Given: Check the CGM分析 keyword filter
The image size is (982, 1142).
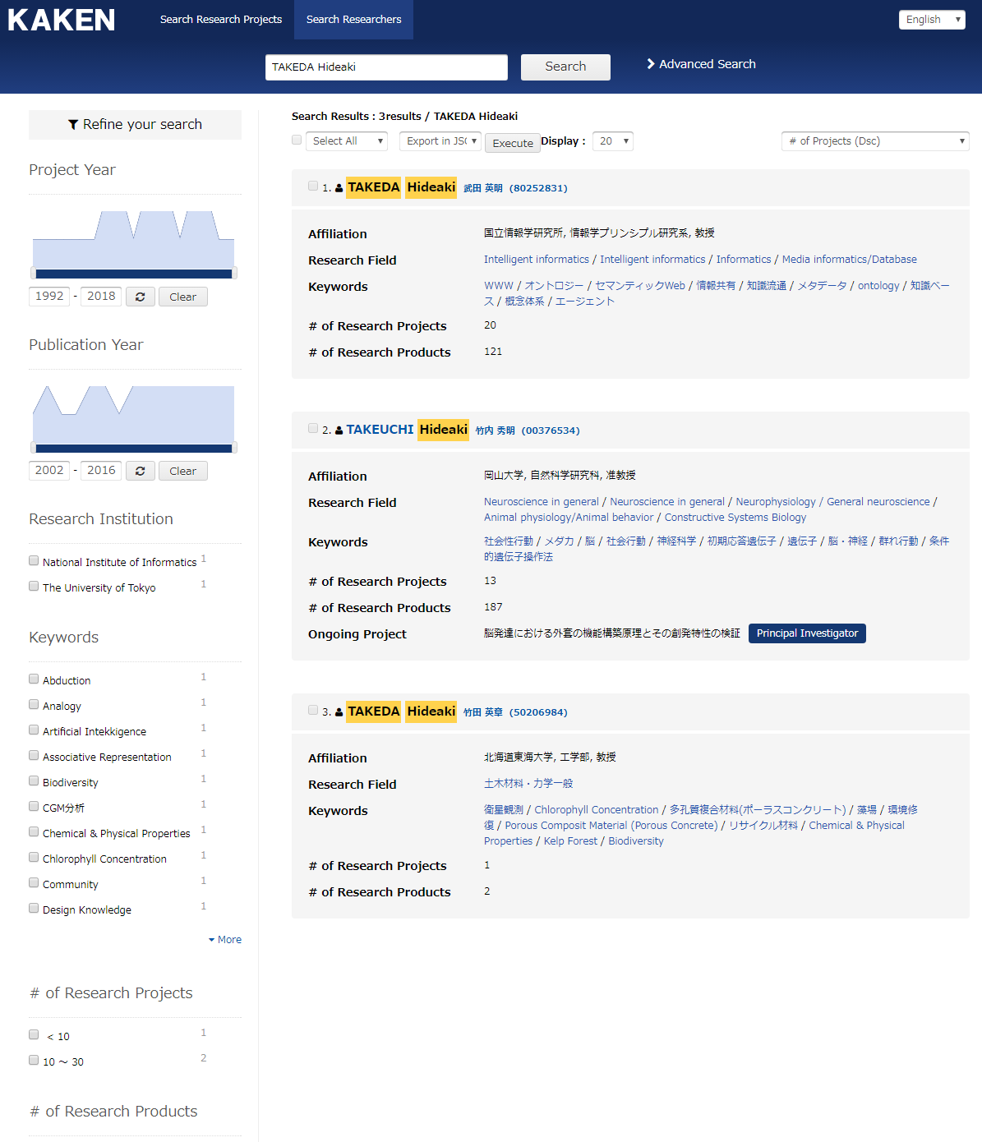Looking at the screenshot, I should (x=34, y=807).
